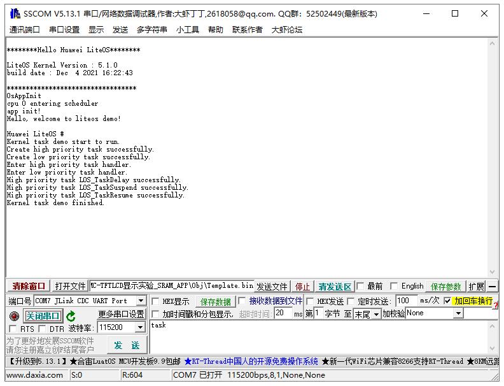Click the SSCOM application title icon
Image resolution: width=504 pixels, height=386 pixels.
click(15, 13)
